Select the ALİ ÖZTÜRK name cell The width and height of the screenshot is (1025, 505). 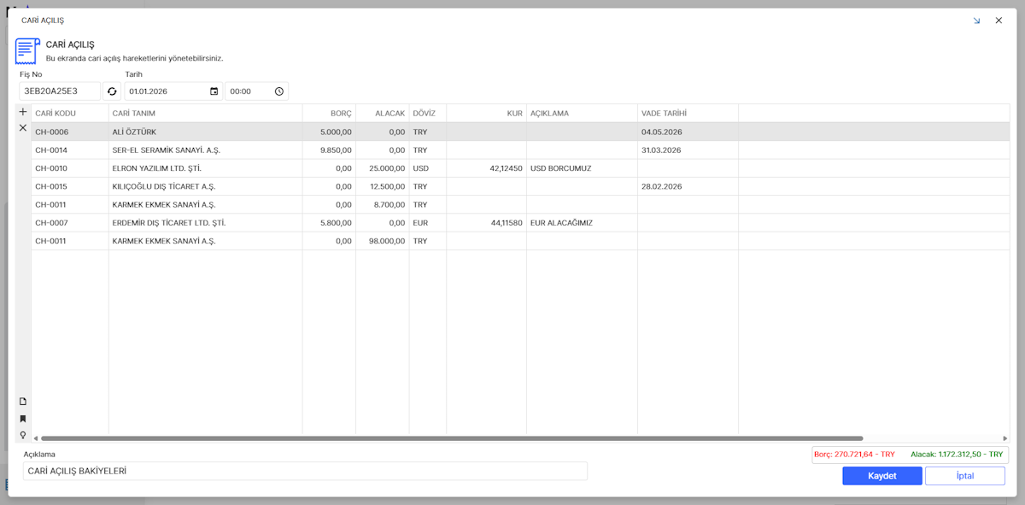[205, 132]
